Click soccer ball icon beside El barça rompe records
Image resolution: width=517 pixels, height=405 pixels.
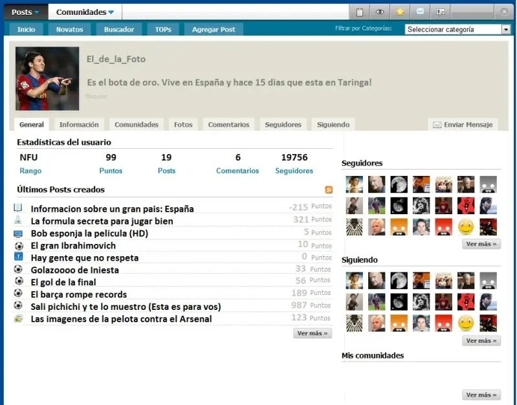pyautogui.click(x=18, y=293)
